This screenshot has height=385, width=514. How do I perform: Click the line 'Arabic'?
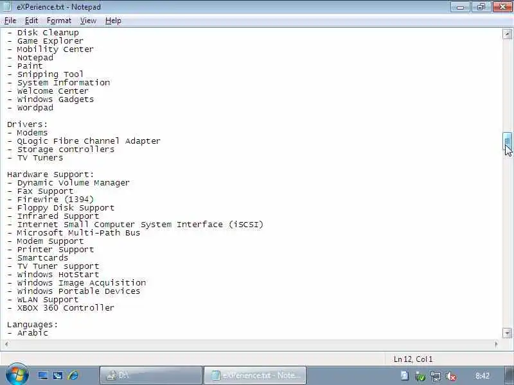click(28, 333)
